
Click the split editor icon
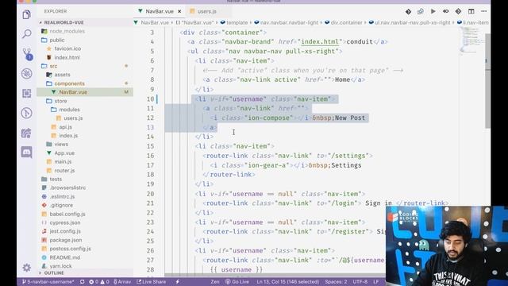(471, 11)
